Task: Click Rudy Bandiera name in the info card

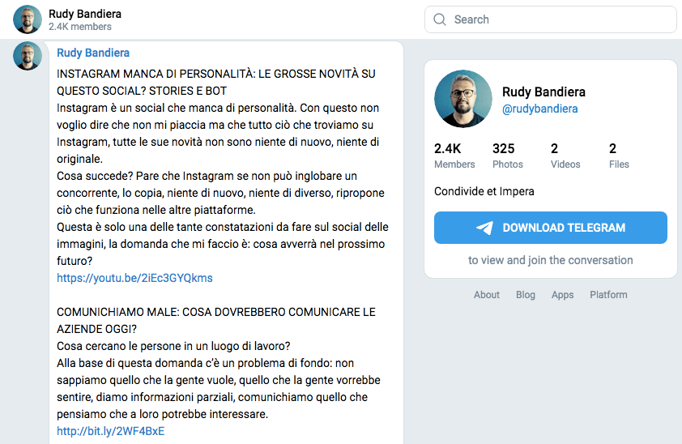Action: tap(543, 92)
